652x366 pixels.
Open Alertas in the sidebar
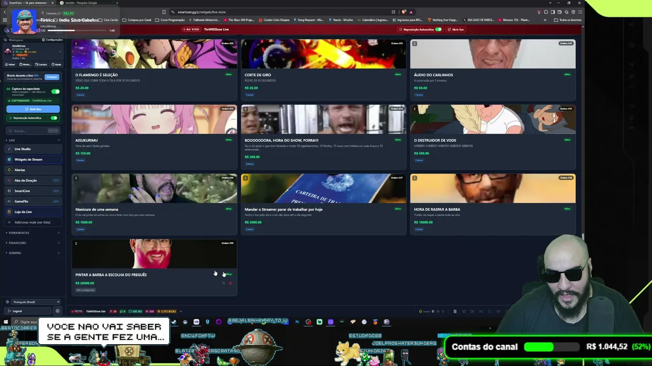coord(34,170)
